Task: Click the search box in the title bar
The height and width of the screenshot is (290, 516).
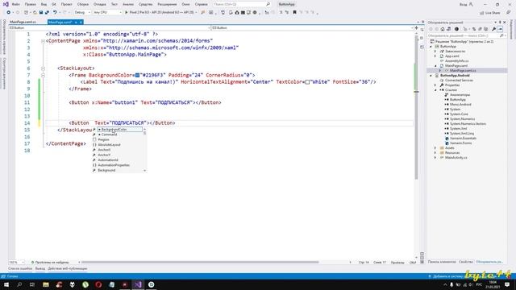Action: [x=242, y=4]
